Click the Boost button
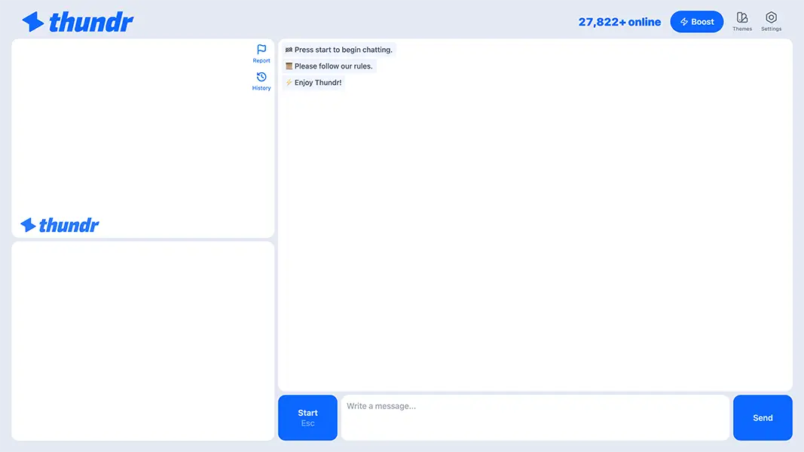This screenshot has height=452, width=804. pyautogui.click(x=697, y=22)
